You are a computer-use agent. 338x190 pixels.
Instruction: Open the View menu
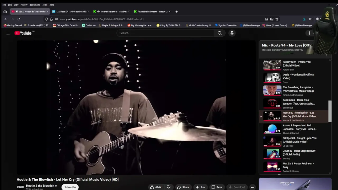point(16,5)
